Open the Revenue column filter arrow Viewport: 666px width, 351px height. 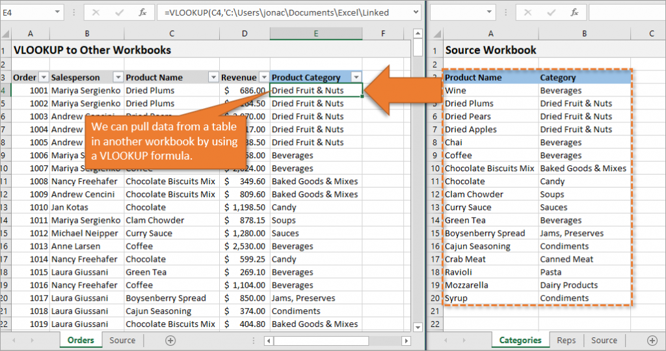[x=263, y=77]
